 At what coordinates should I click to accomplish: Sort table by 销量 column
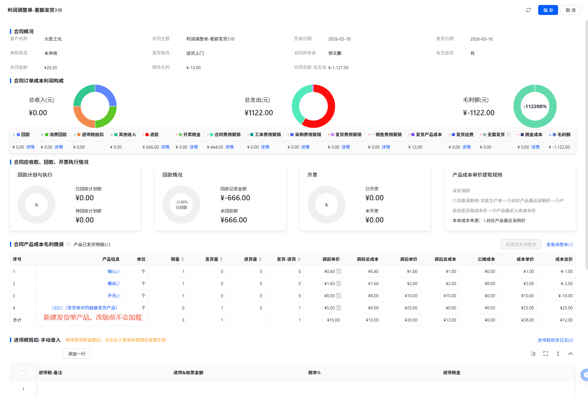[x=183, y=259]
